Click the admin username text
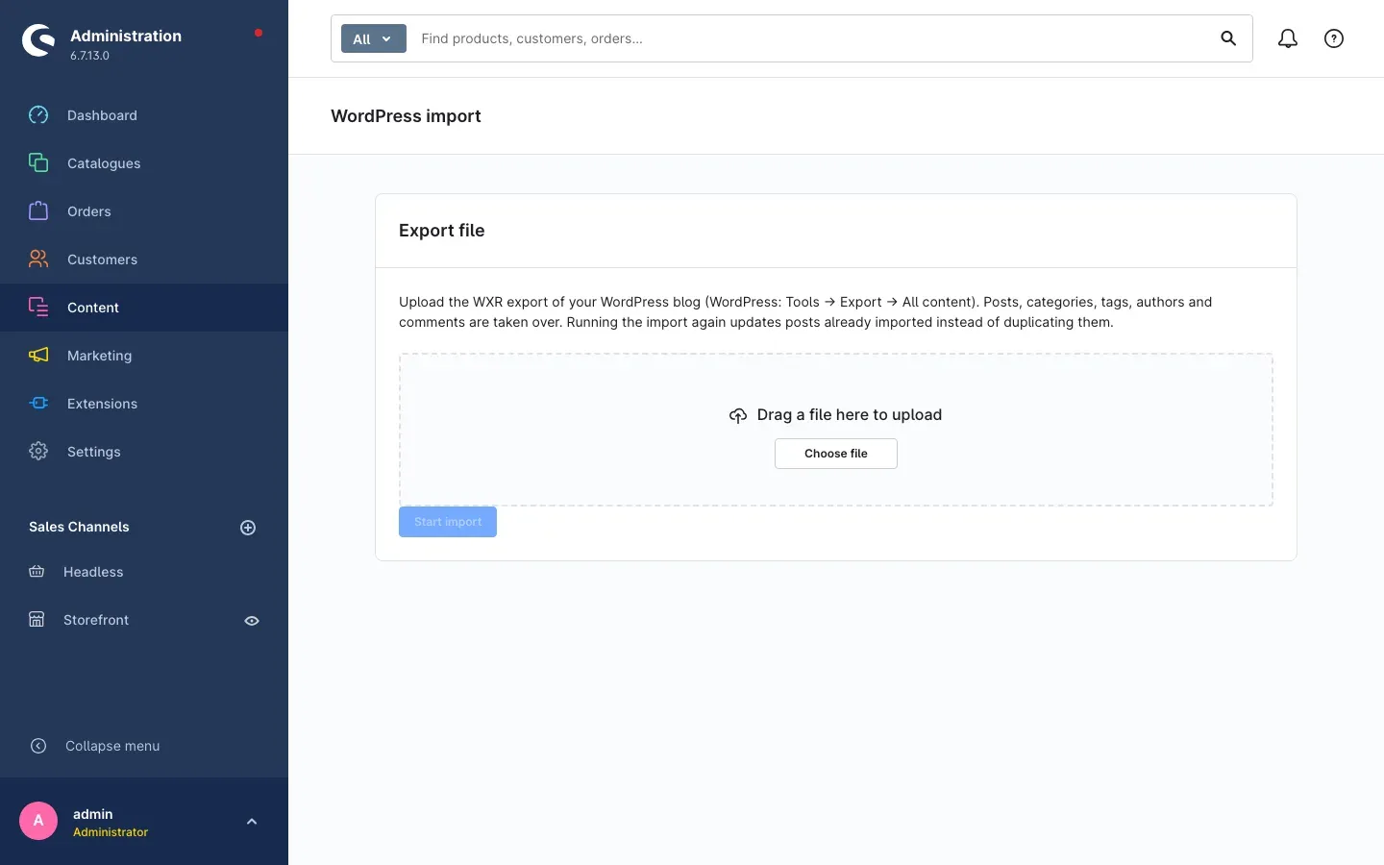Image resolution: width=1384 pixels, height=865 pixels. (93, 814)
